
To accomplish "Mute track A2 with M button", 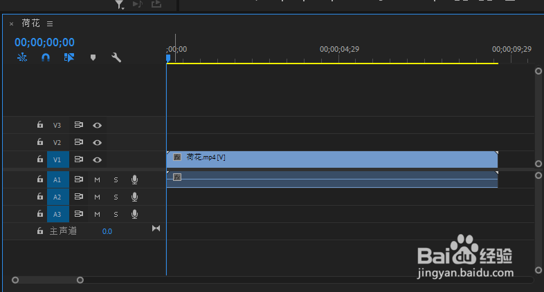I will point(98,197).
